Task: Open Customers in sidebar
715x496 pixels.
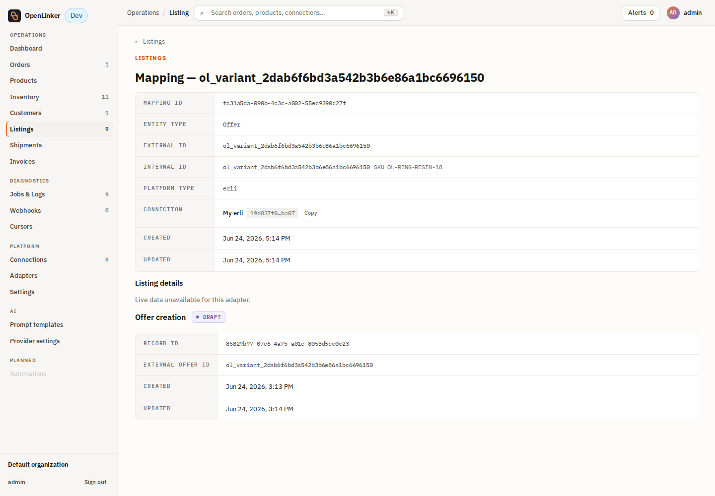Action: click(x=59, y=113)
